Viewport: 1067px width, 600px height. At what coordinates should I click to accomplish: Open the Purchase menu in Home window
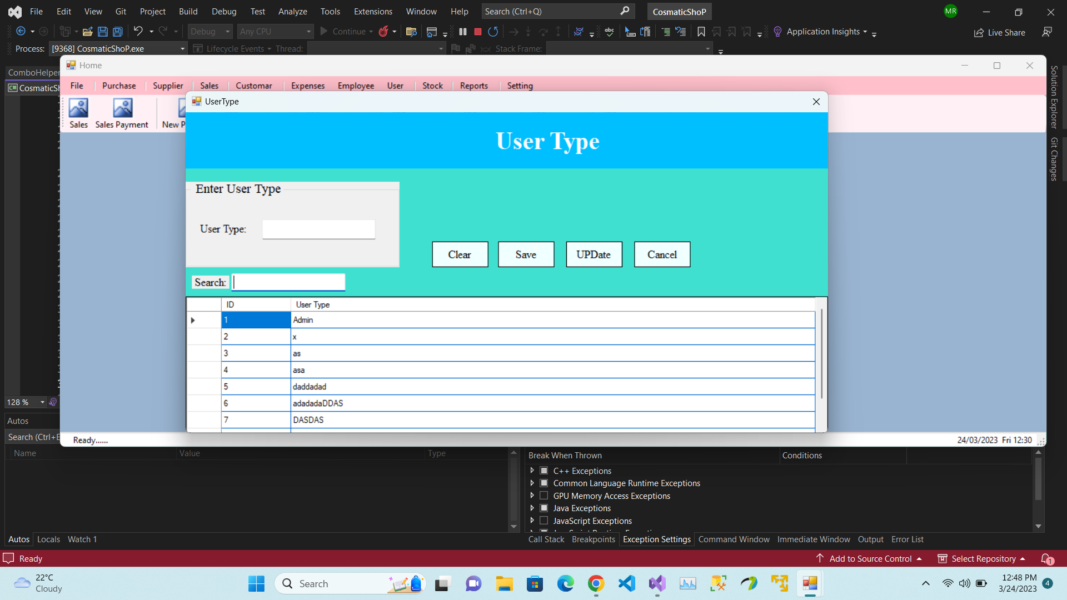pos(119,86)
